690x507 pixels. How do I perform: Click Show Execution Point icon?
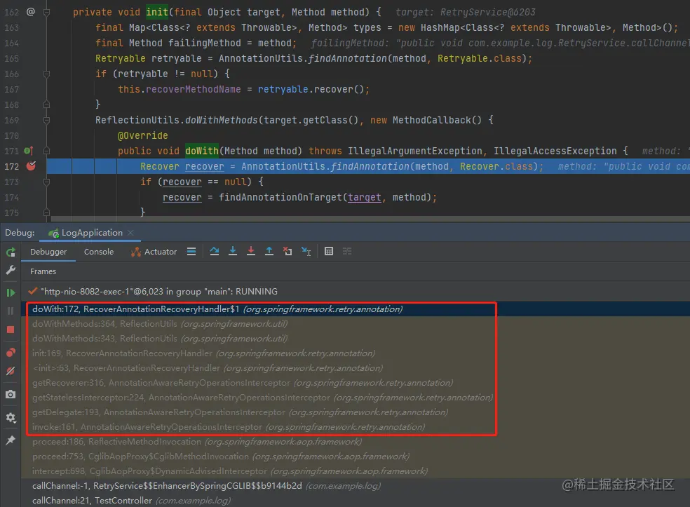click(x=191, y=251)
